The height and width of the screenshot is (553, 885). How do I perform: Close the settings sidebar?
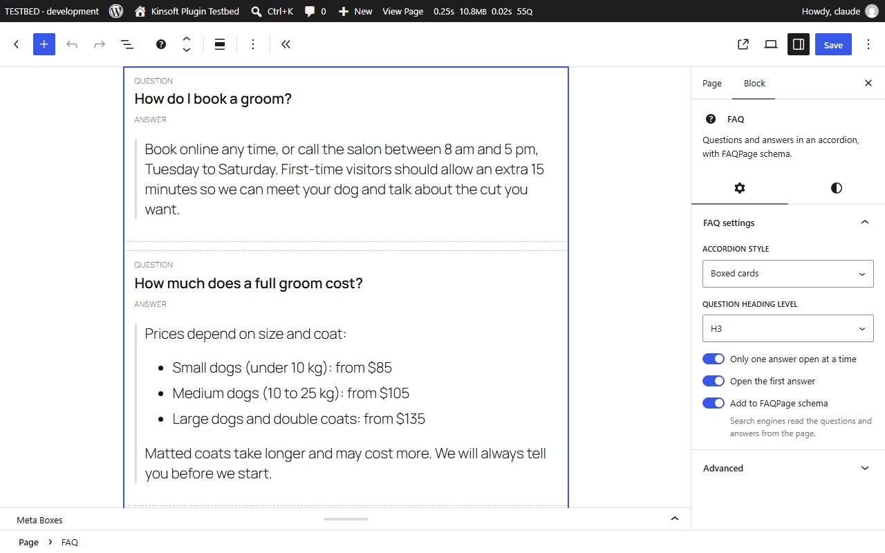tap(868, 83)
